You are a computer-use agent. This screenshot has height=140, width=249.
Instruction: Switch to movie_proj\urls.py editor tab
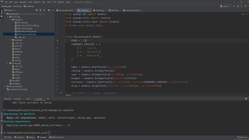click(x=132, y=10)
